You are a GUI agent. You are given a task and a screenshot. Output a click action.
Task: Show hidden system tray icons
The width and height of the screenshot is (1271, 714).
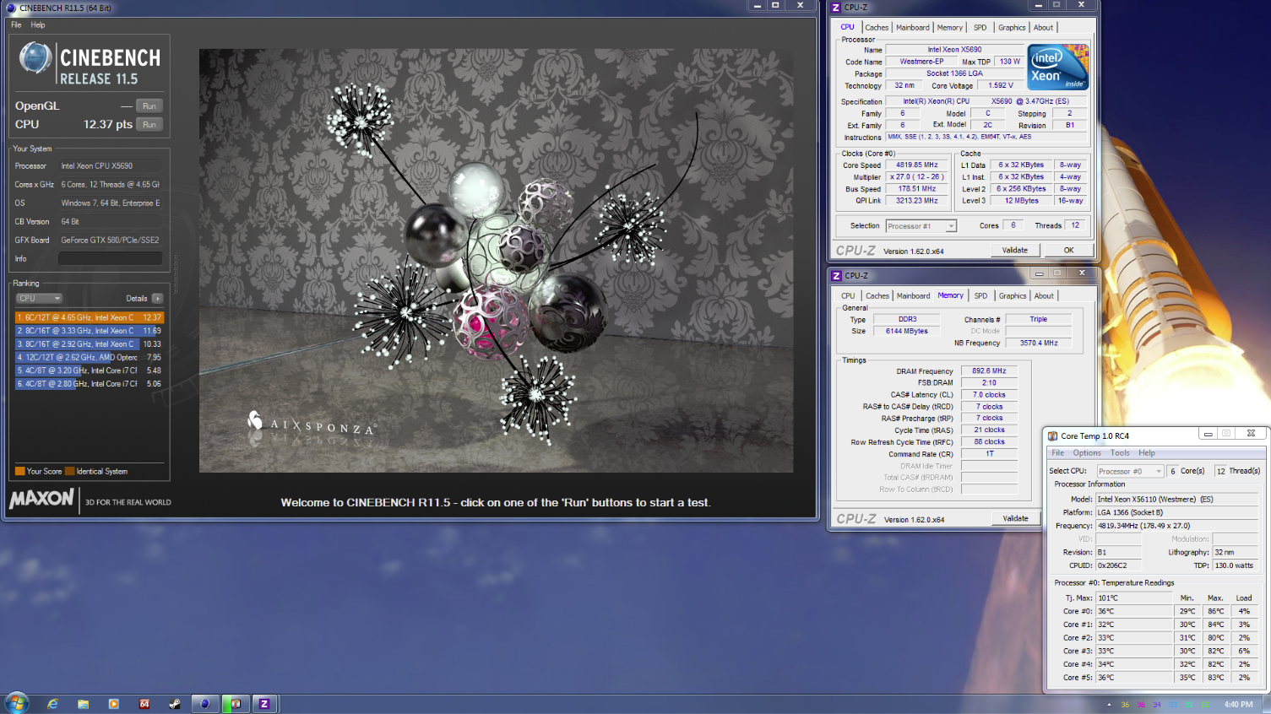pos(1109,704)
